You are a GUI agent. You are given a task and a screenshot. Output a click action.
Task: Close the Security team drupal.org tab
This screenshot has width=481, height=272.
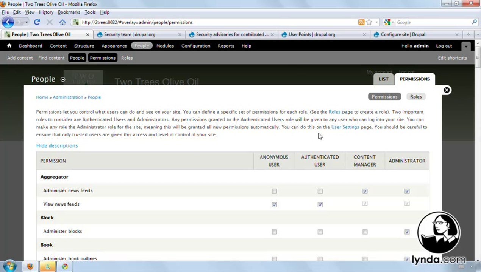coord(180,34)
